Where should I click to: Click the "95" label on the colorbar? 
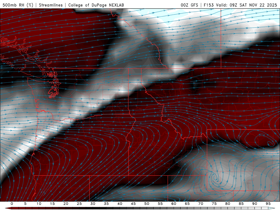[268, 204]
